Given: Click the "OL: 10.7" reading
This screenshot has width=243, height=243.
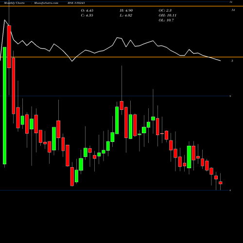Looking at the screenshot, I should point(166,20).
